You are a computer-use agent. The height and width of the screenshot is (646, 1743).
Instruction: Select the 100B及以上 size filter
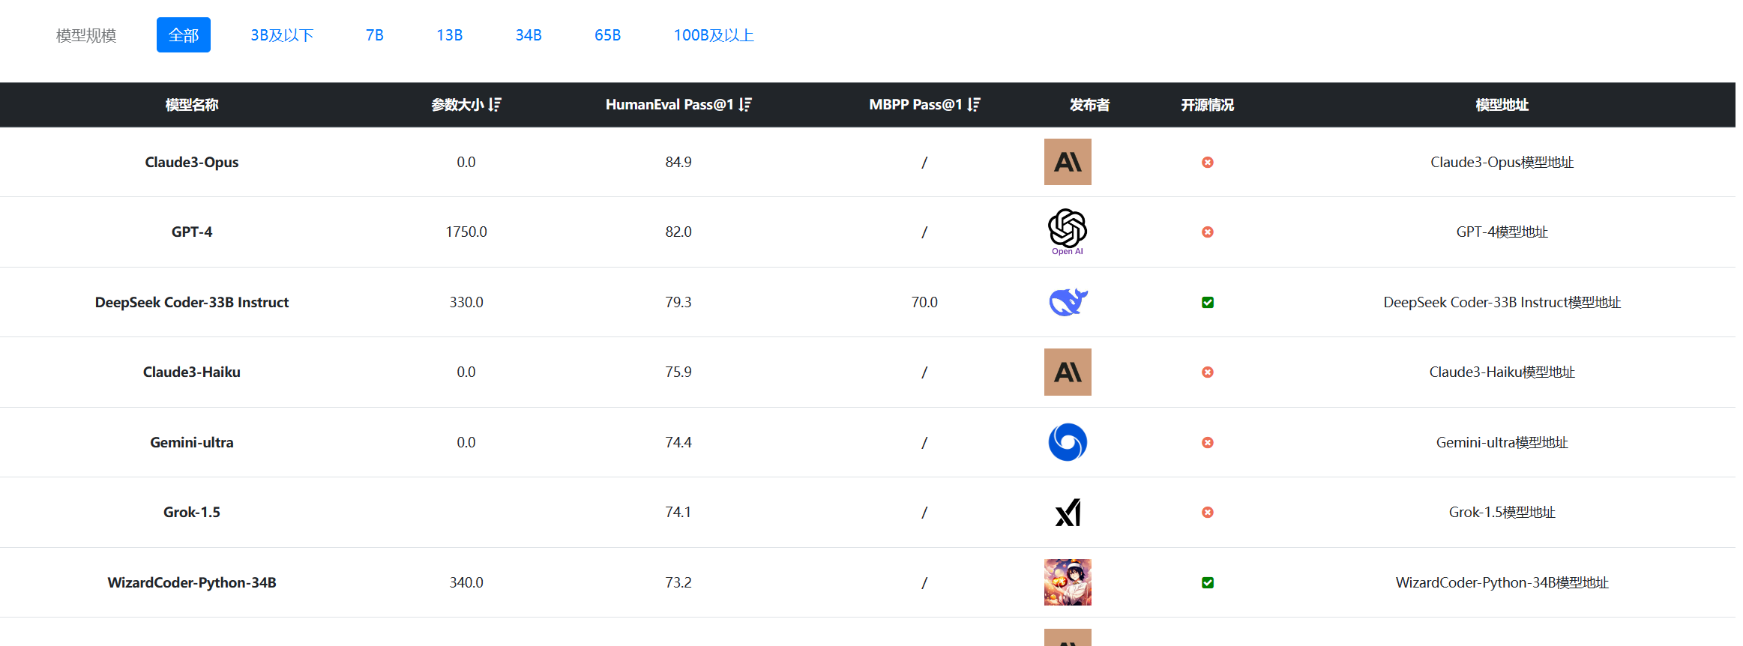point(714,35)
